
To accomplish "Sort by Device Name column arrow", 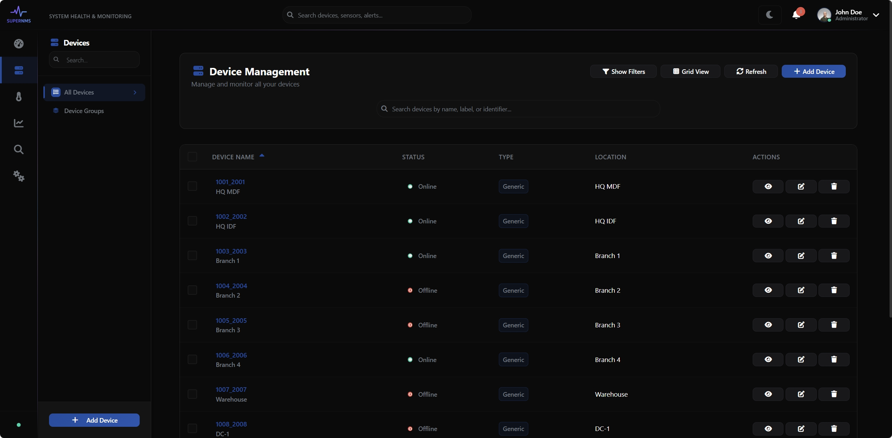I will pos(262,155).
